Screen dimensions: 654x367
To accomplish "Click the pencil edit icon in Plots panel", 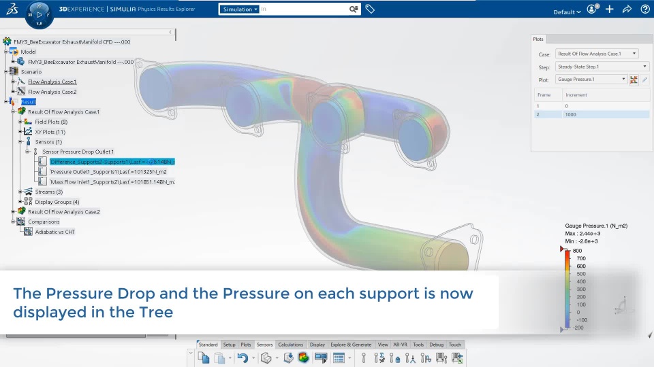I will [644, 80].
